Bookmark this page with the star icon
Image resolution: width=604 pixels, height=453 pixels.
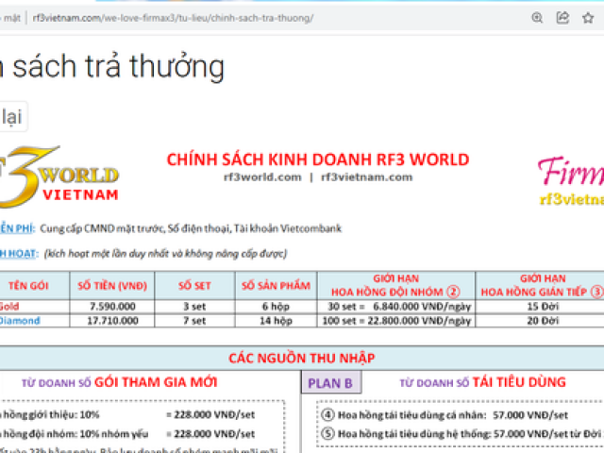coord(588,18)
